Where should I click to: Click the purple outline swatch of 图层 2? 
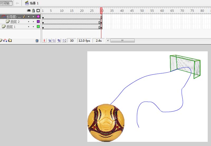coord(38,21)
